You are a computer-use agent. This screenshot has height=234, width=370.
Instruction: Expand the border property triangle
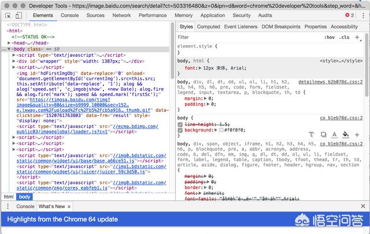click(205, 188)
